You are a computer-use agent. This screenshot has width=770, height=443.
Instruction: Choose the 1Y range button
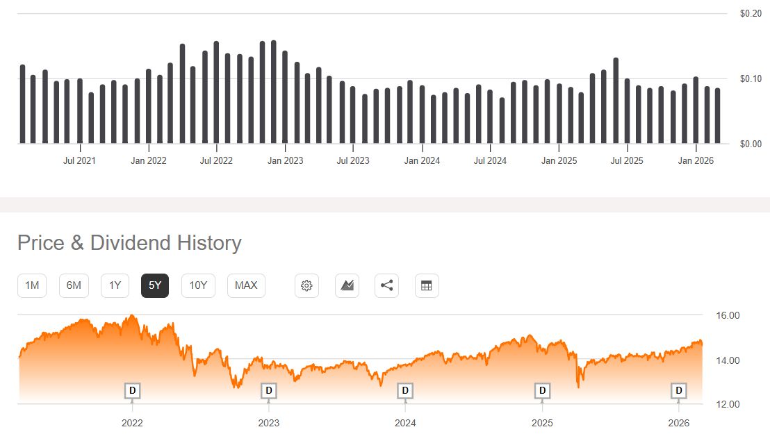point(115,285)
